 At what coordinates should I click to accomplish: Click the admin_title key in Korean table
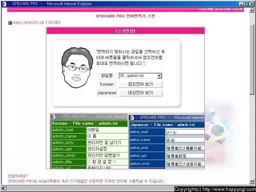point(69,162)
